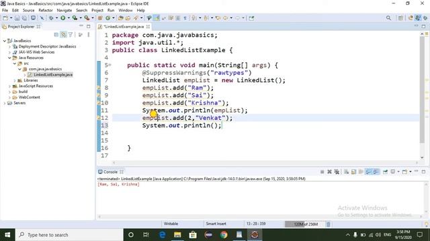The width and height of the screenshot is (430, 241).
Task: Click the Remove Launch X icon in console
Action: click(329, 171)
